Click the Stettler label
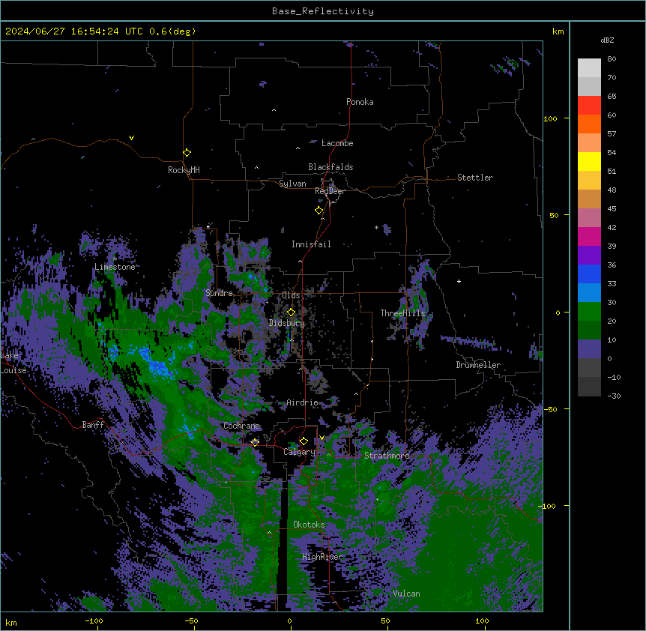 pos(475,178)
